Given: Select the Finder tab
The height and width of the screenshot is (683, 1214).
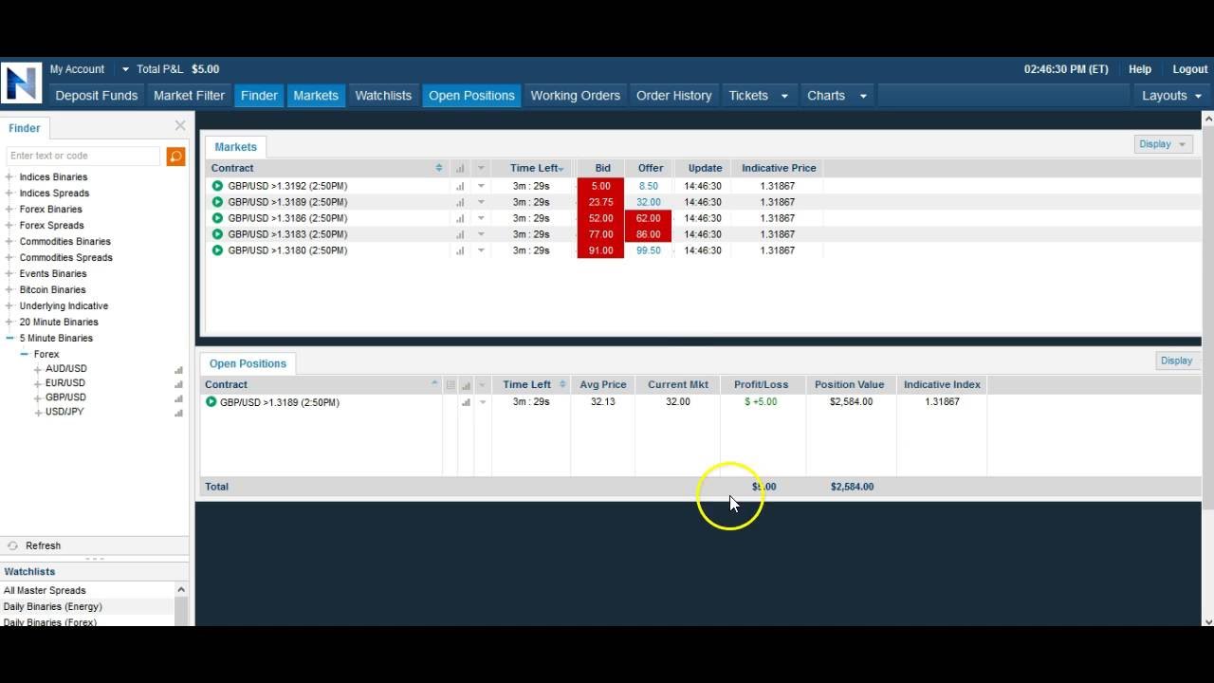Looking at the screenshot, I should 25,128.
